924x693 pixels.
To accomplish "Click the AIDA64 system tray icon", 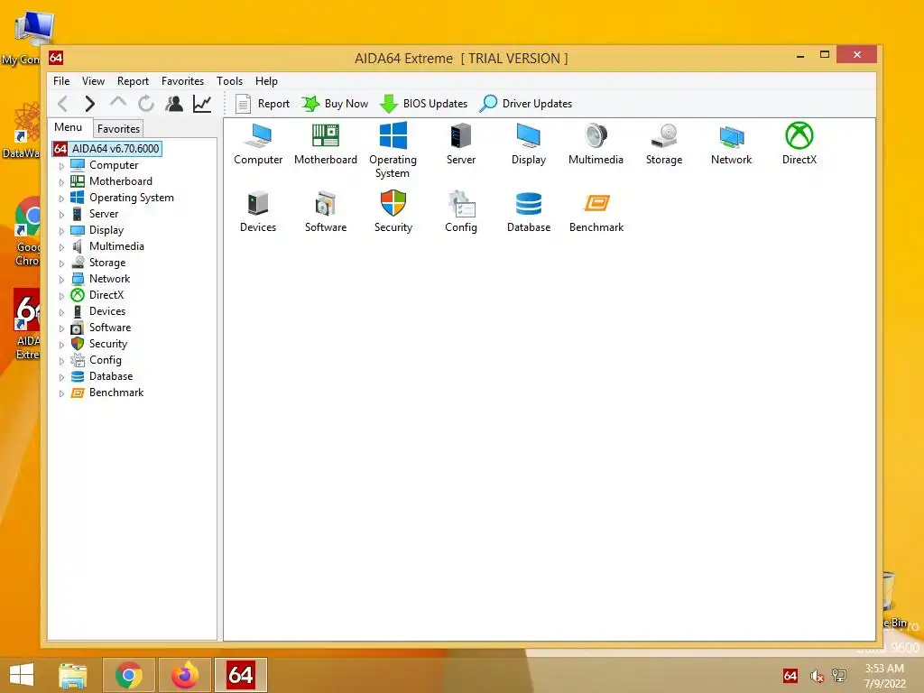I will coord(790,676).
